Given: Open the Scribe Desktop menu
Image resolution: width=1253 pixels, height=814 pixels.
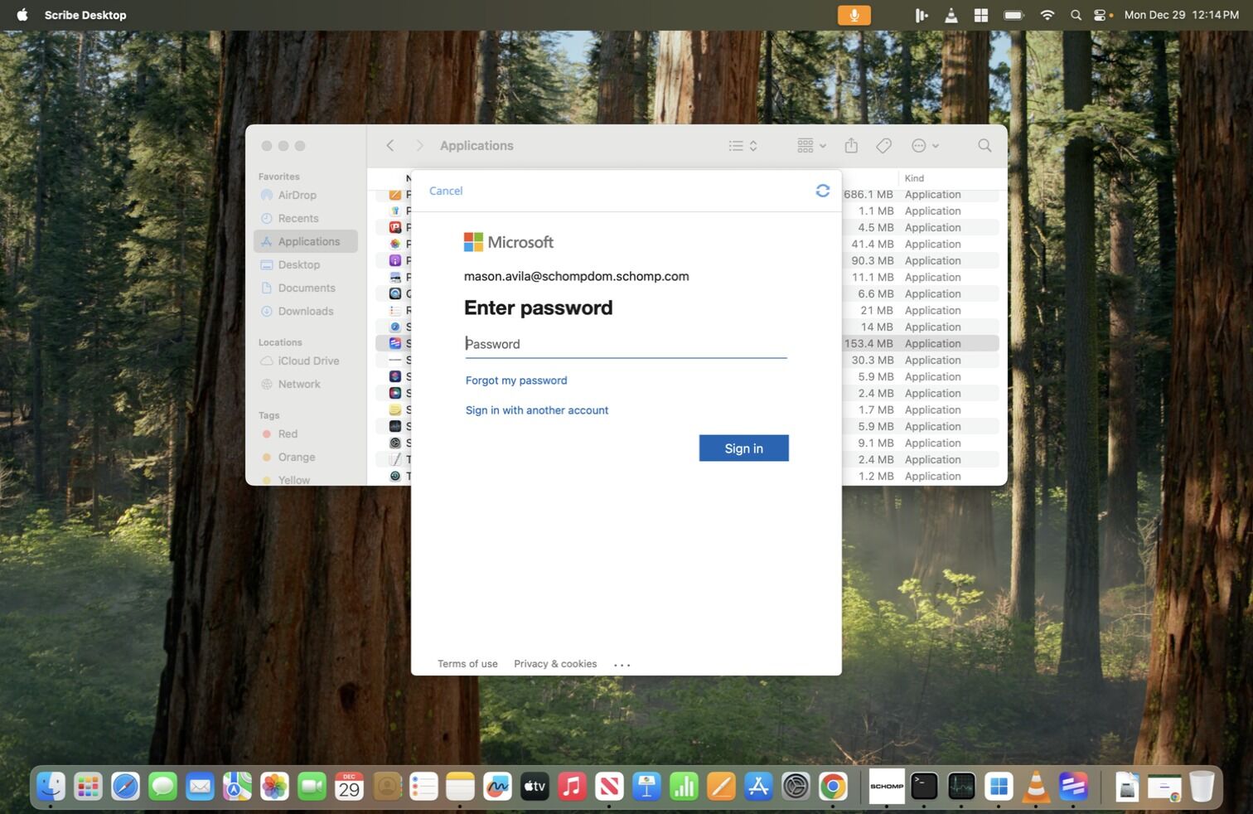Looking at the screenshot, I should point(85,15).
